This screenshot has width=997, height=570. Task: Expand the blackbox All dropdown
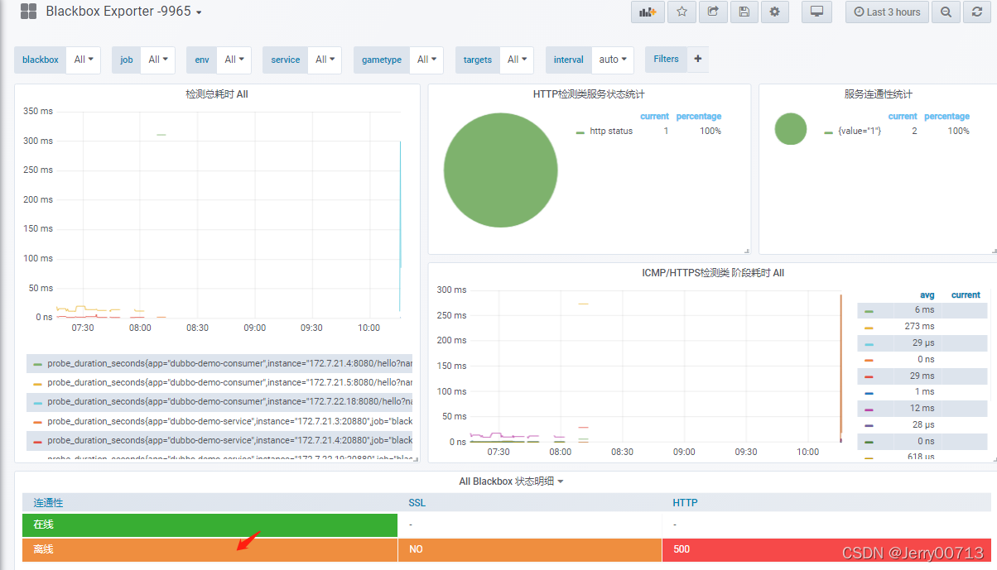(x=84, y=60)
